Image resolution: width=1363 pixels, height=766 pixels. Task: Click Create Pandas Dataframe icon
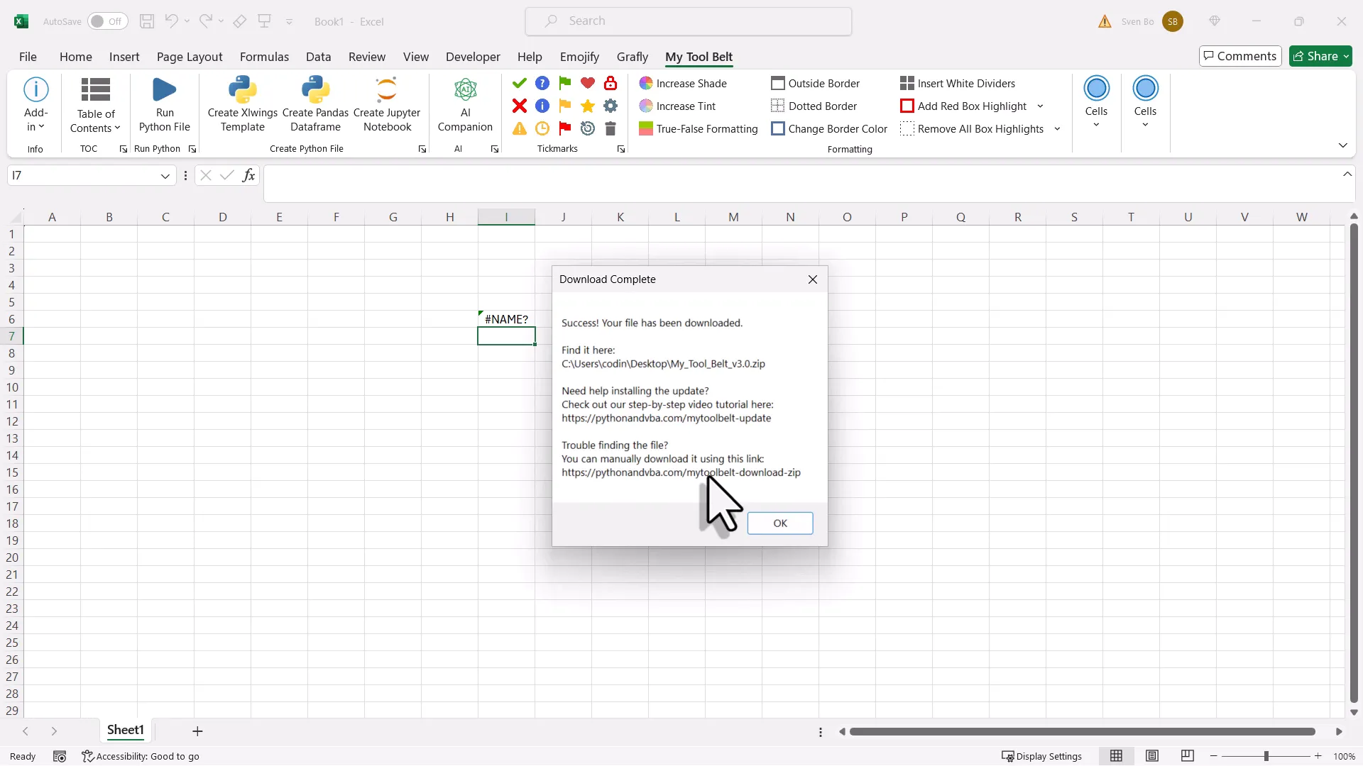(315, 91)
